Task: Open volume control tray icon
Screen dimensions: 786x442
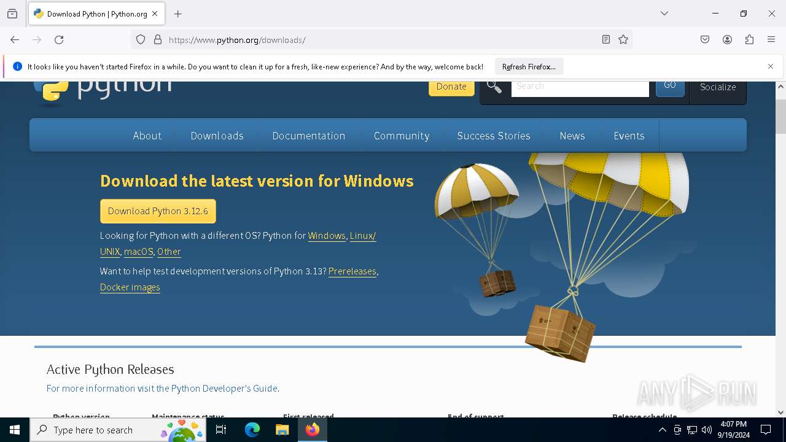Action: [707, 430]
